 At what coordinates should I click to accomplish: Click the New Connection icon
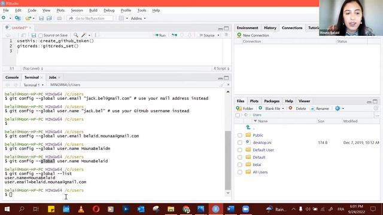(x=239, y=35)
